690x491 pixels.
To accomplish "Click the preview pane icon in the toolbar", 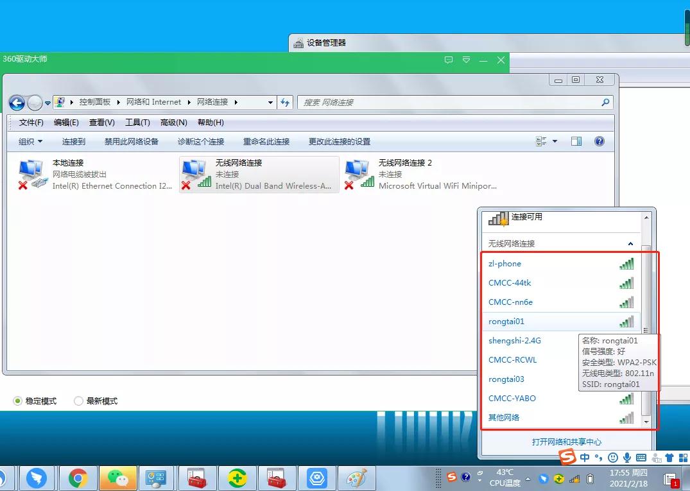I will (x=576, y=141).
